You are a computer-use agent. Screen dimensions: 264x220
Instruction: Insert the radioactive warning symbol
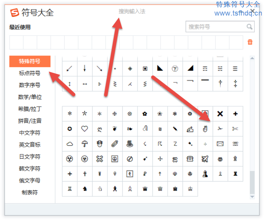click(70, 159)
